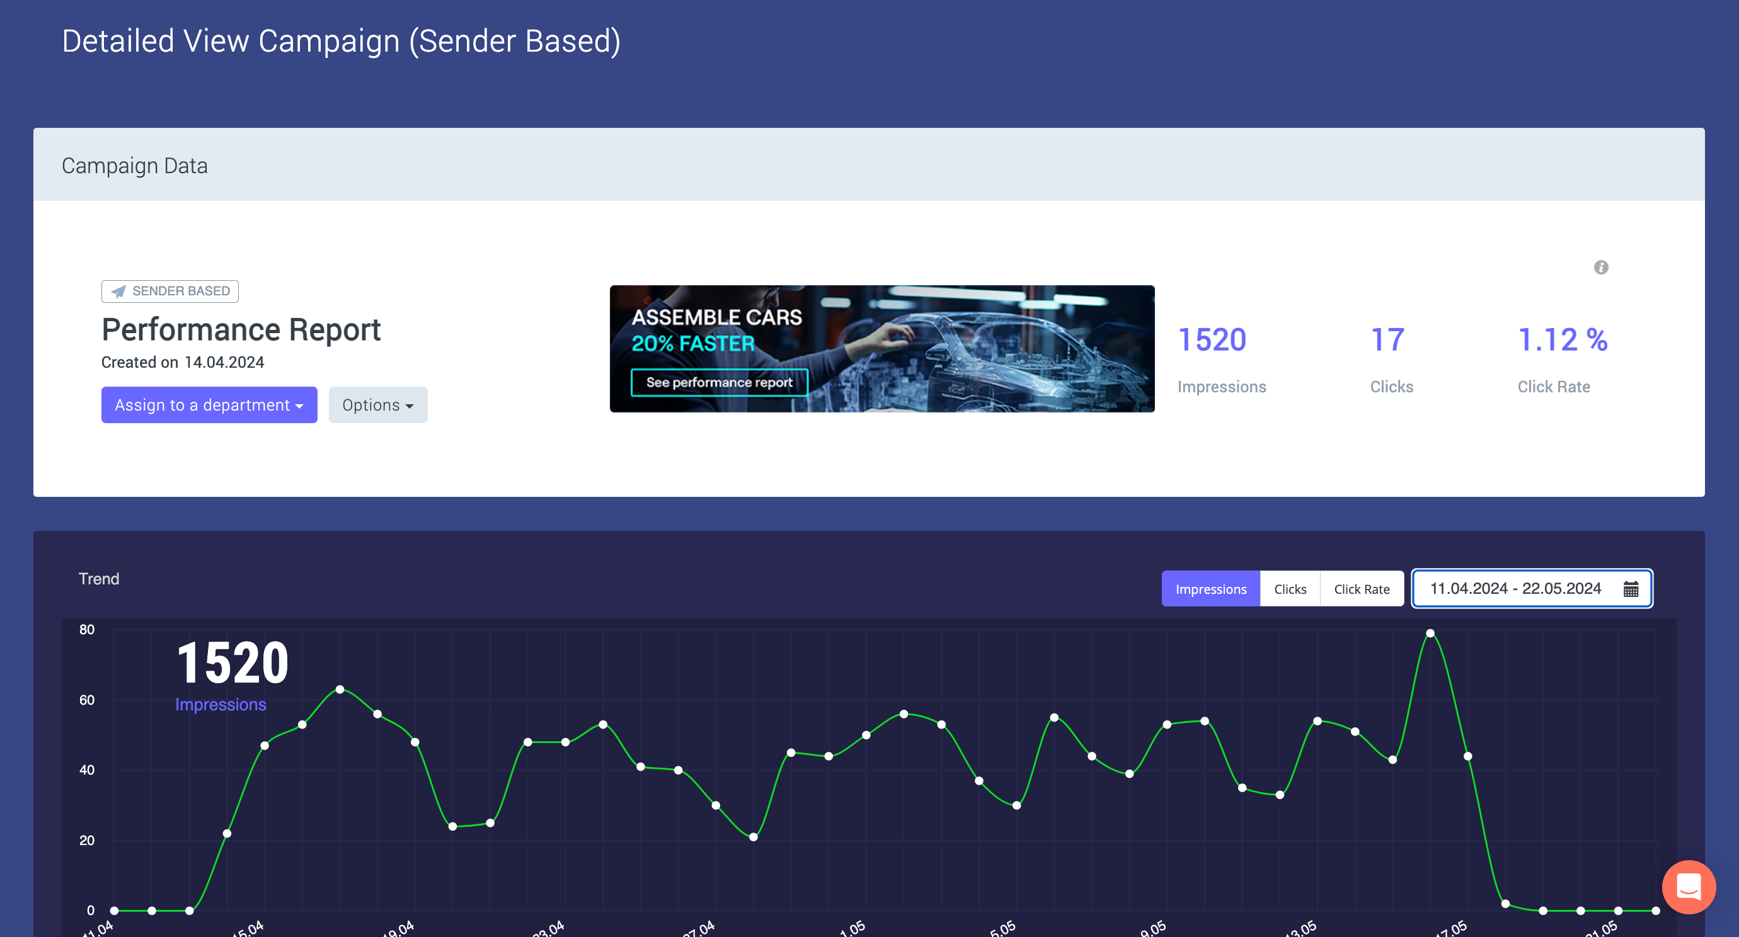
Task: Click the last data point on chart
Action: (1655, 911)
